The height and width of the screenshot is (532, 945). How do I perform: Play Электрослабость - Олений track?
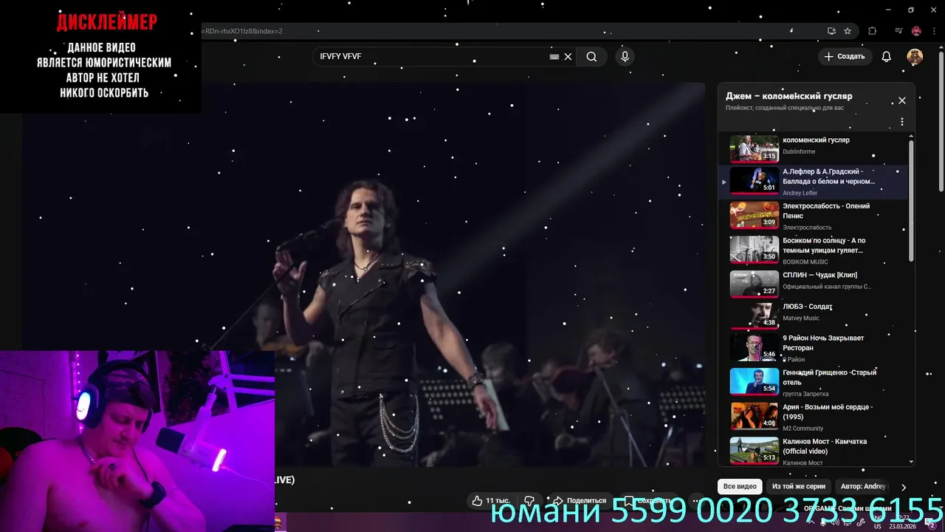826,211
